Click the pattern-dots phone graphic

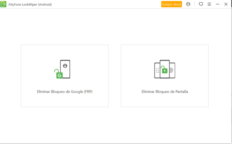(157, 70)
